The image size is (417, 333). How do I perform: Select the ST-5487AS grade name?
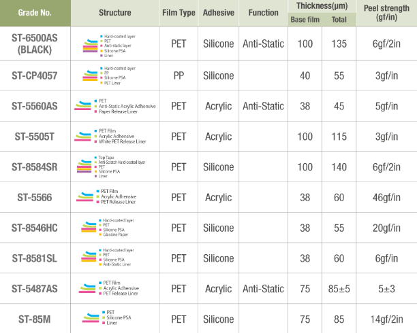(35, 289)
